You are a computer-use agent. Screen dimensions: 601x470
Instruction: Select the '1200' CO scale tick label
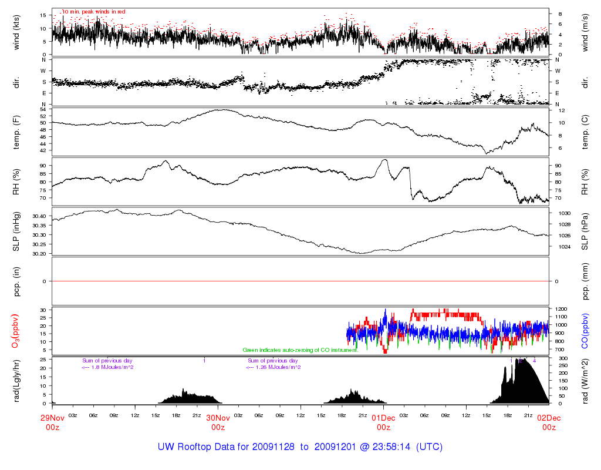coord(561,309)
